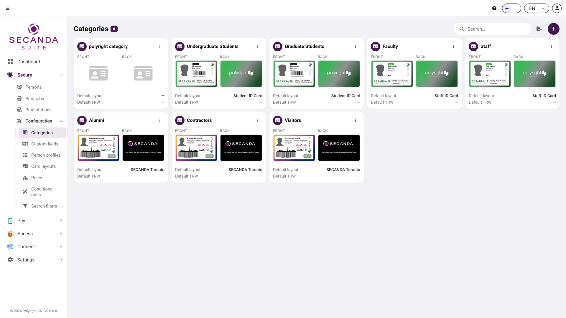Open Card layouts in sidebar
The width and height of the screenshot is (566, 318).
[x=43, y=166]
